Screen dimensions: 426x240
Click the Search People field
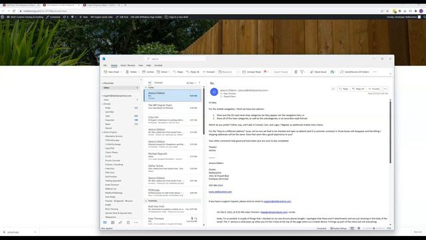(x=282, y=72)
